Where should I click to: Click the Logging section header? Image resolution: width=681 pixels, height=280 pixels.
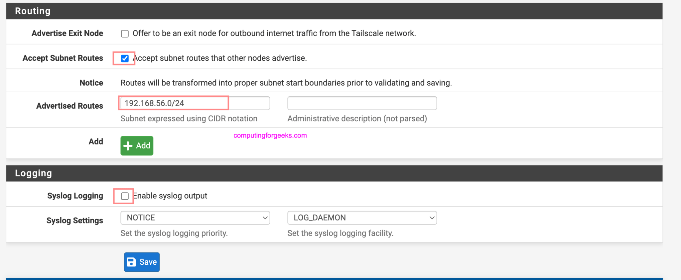33,173
